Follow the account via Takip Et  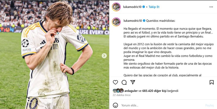(154, 7)
